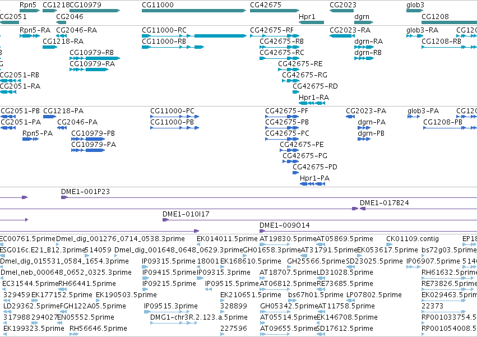Select gene CG2023
Screen dimensions: 477x337
tap(341, 11)
